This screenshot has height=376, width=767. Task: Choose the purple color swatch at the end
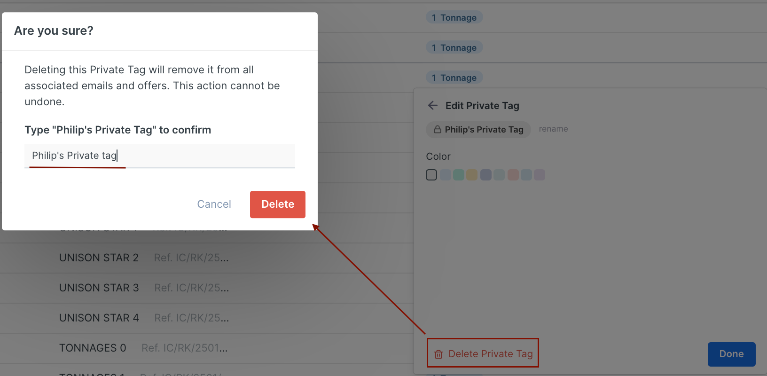(x=540, y=175)
